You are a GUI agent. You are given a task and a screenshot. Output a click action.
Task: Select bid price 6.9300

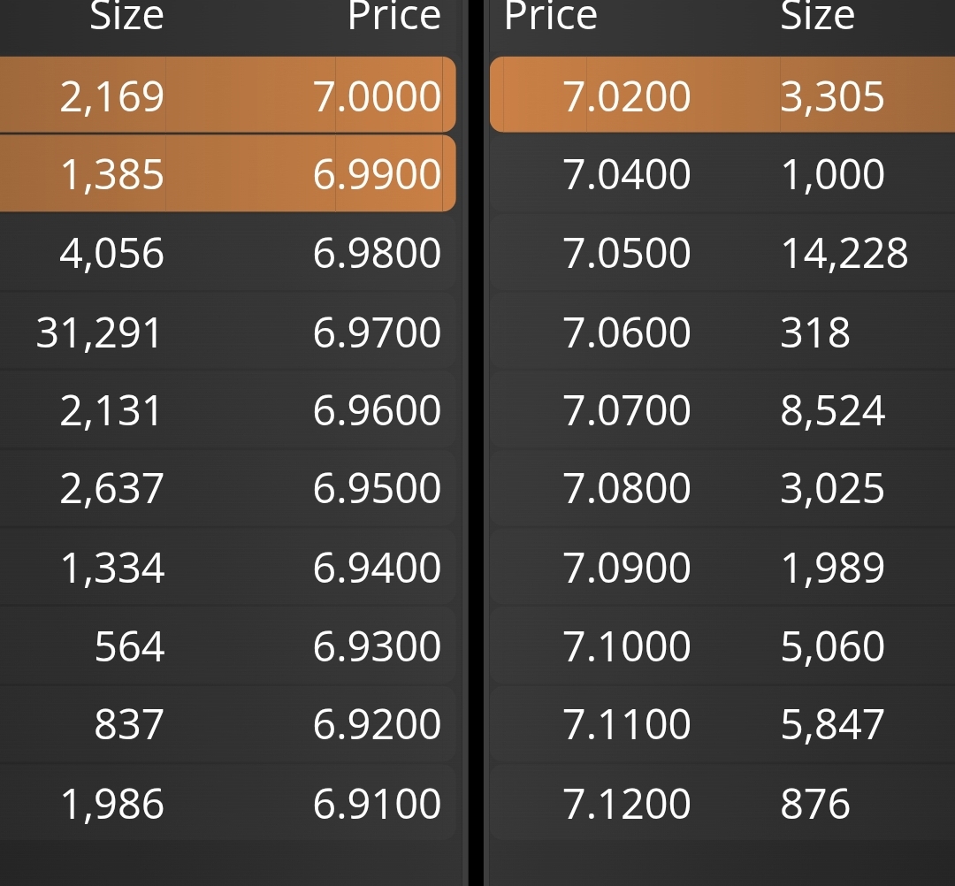[377, 646]
